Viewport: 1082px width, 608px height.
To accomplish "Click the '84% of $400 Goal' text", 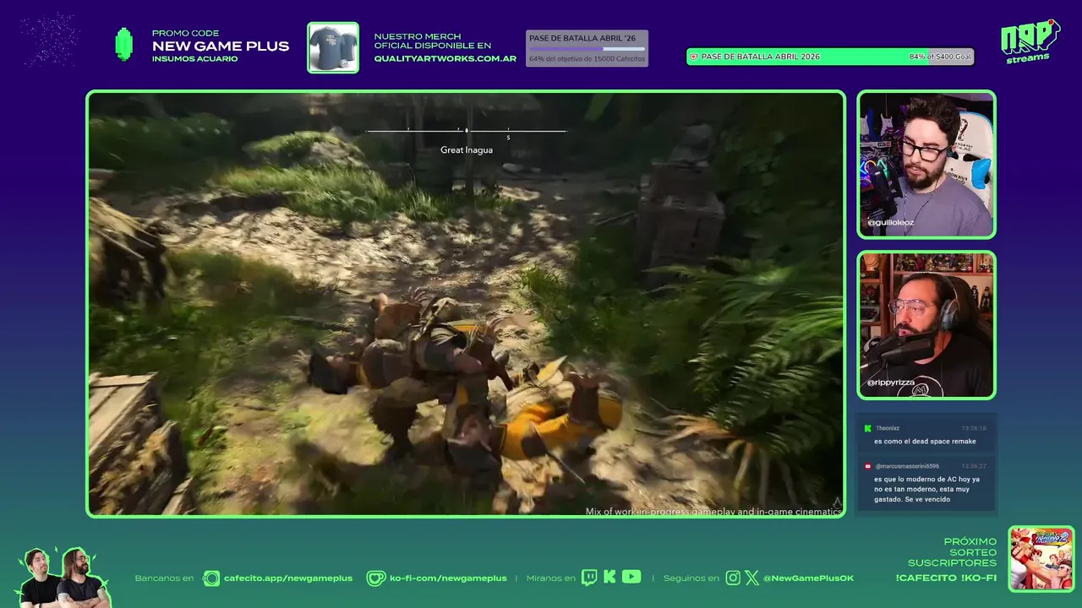I will coord(940,57).
